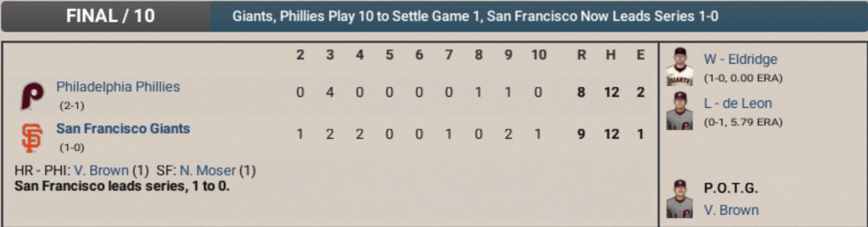Click the 10th inning column header
Screen dimensions: 868x227
[538, 55]
